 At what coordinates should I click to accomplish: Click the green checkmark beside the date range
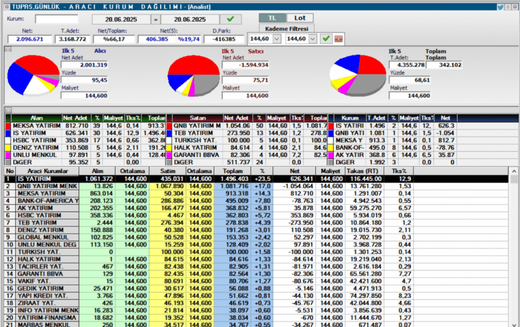(x=231, y=19)
